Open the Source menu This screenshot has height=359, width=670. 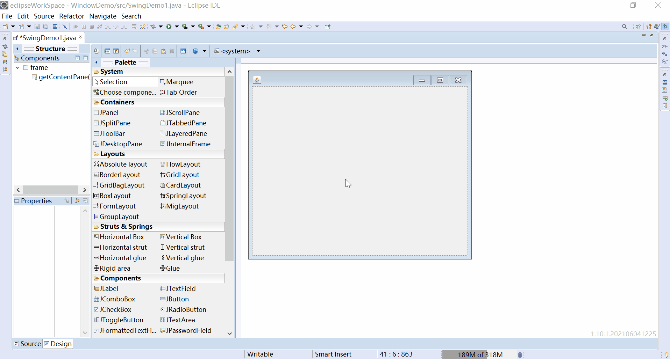click(44, 16)
